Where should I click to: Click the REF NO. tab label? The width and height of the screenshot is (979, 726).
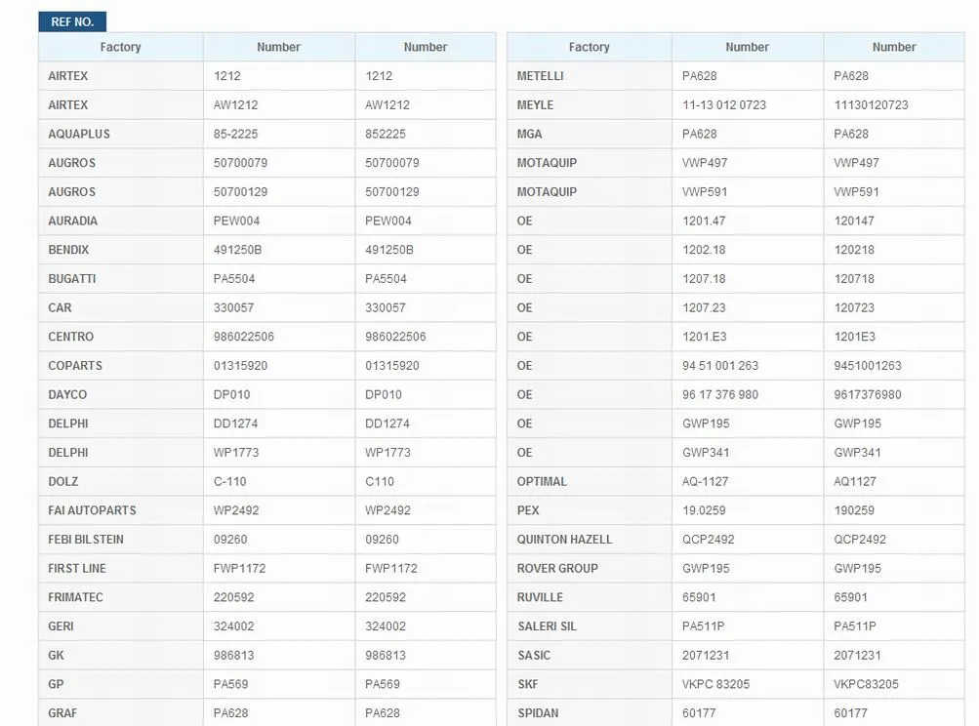pyautogui.click(x=72, y=21)
